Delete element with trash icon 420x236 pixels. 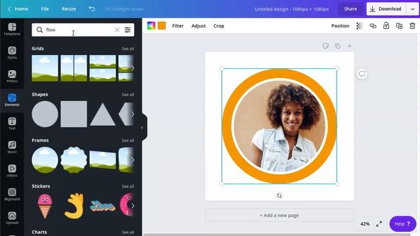(412, 26)
